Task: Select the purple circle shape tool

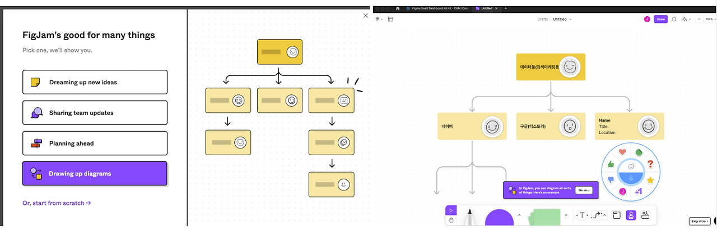Action: (499, 218)
